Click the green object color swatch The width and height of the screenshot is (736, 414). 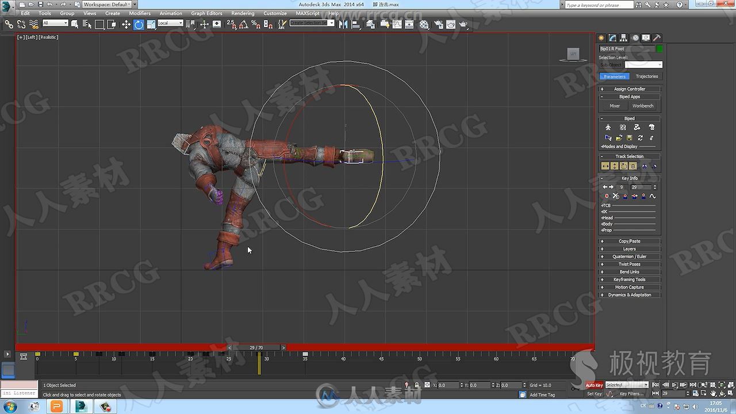(x=660, y=49)
